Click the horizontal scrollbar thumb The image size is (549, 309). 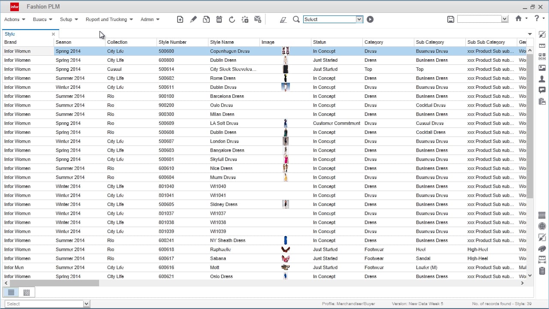tap(54, 283)
